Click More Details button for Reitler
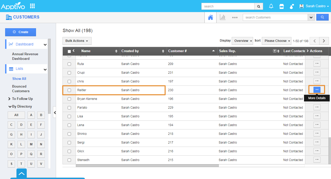Screen dimensions: 331x179 click(317, 90)
